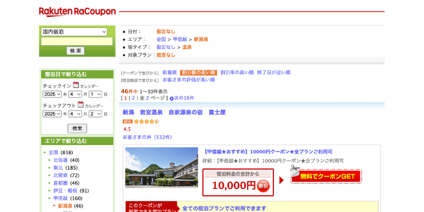This screenshot has width=424, height=212.
Task: Open the 富士屋 hotel title link
Action: pos(174,112)
